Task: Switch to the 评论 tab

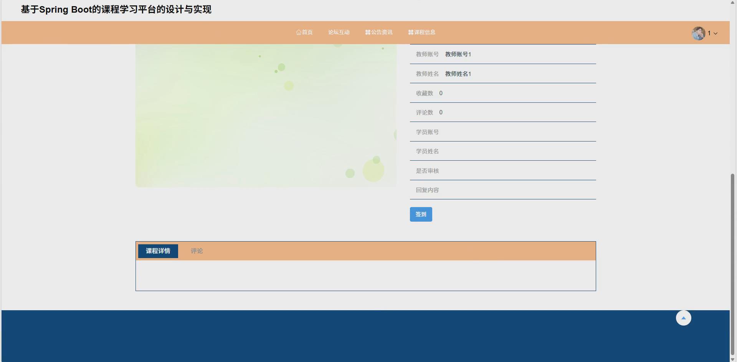Action: point(196,251)
